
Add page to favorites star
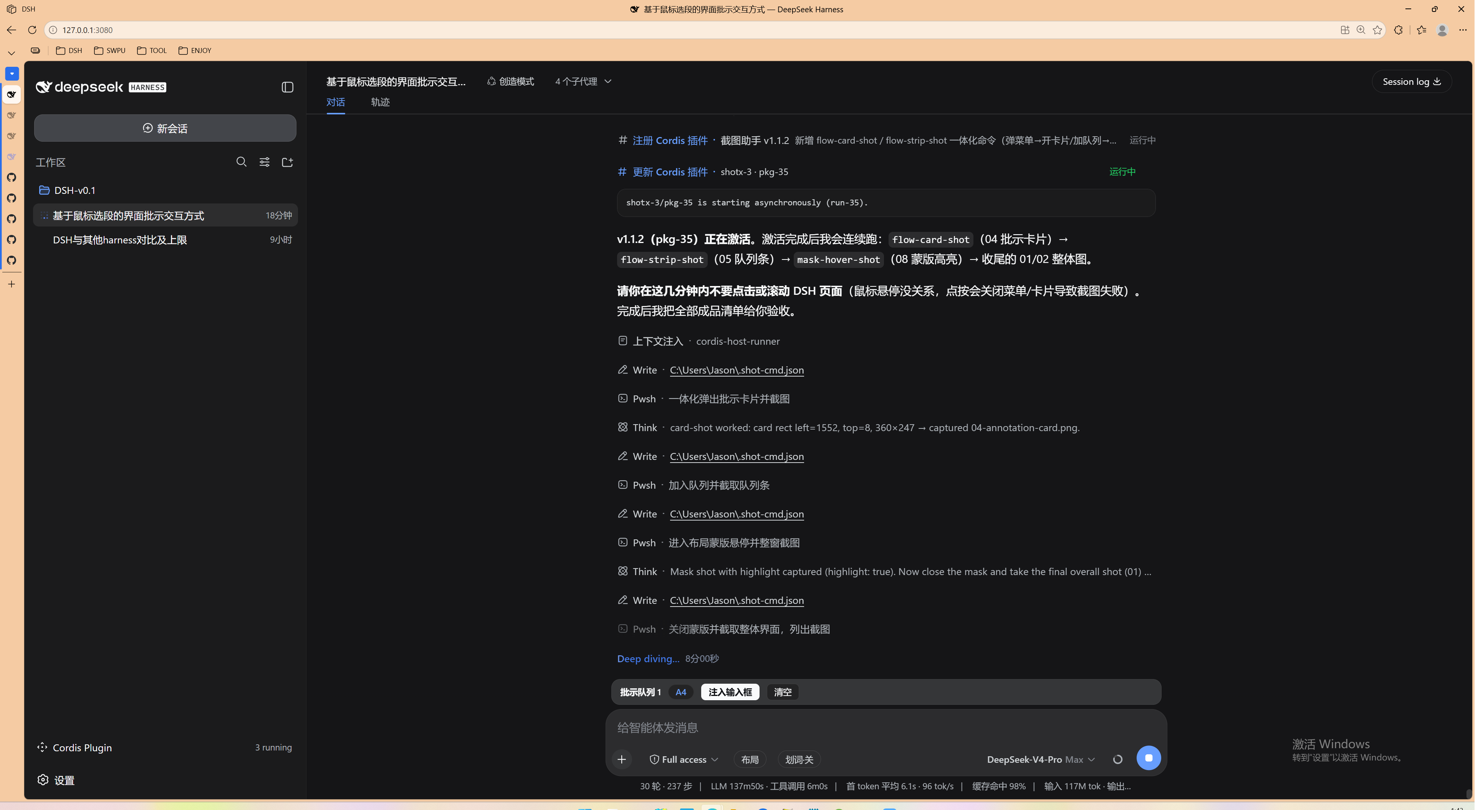click(x=1377, y=30)
